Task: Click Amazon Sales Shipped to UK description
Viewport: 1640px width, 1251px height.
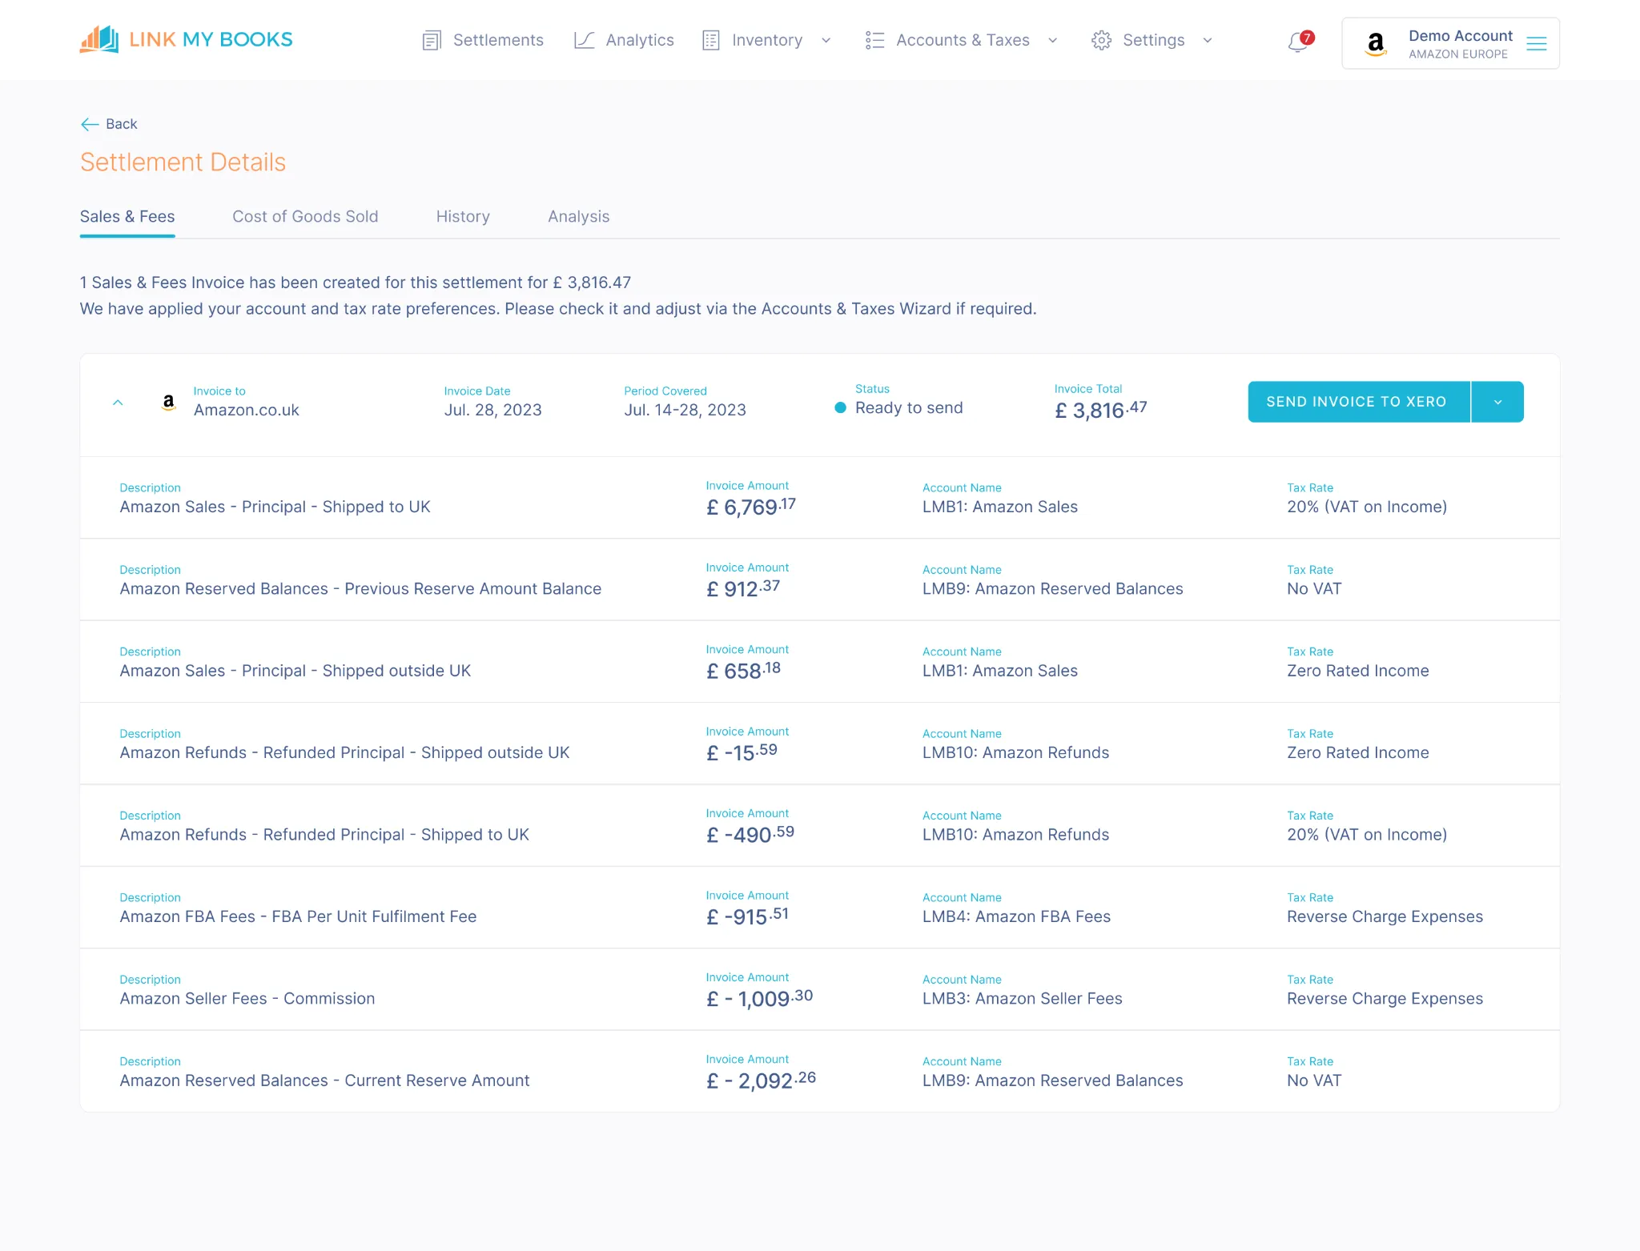Action: [x=275, y=507]
